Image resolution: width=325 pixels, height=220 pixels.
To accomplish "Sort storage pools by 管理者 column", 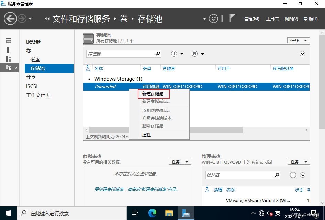I will [x=169, y=68].
